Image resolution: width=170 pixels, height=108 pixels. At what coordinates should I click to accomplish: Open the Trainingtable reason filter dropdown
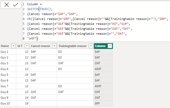[91, 46]
